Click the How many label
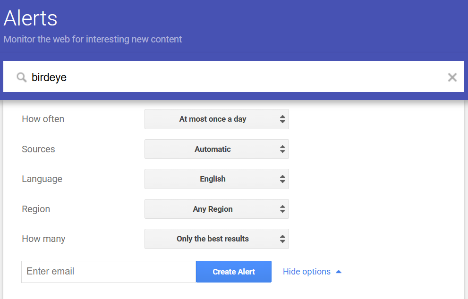 coord(43,239)
